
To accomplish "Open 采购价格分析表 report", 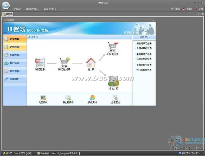I will 144,65.
